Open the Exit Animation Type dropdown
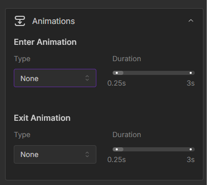 [55, 154]
